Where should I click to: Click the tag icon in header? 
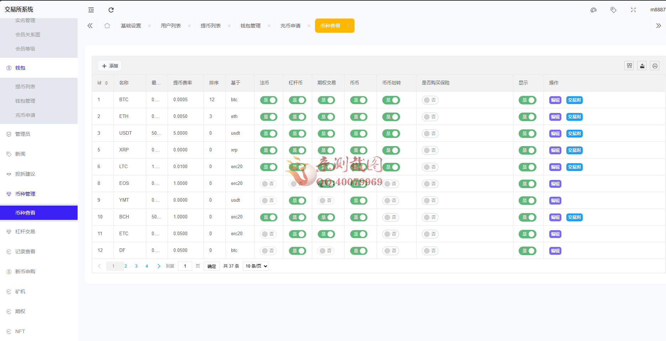(x=613, y=10)
